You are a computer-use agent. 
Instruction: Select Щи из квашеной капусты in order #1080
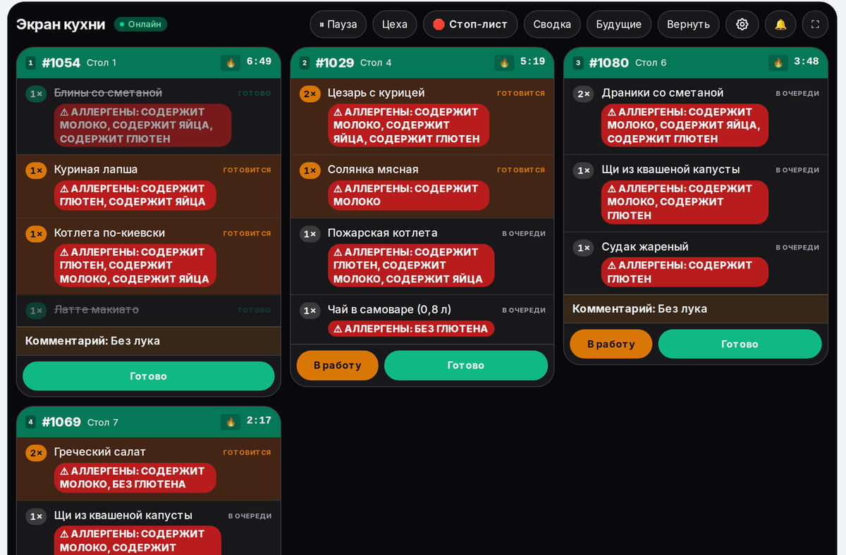tap(697, 193)
